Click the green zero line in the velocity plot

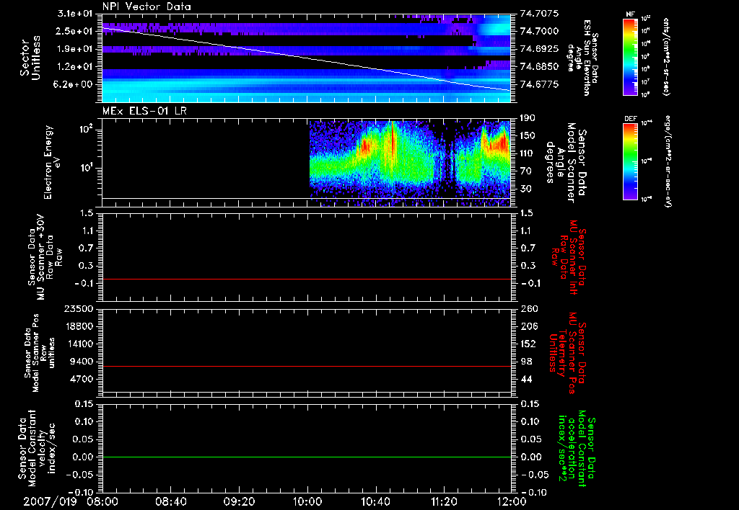coord(307,457)
